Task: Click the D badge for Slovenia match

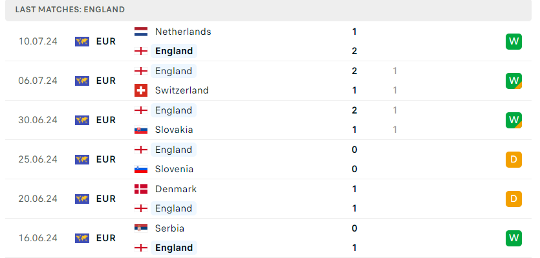Action: pyautogui.click(x=513, y=159)
